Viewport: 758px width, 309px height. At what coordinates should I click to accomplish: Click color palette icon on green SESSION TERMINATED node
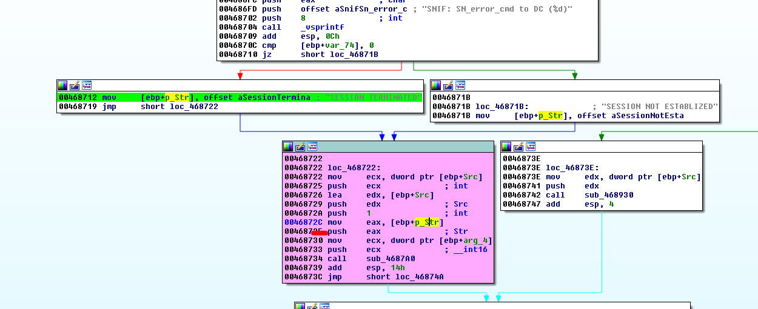tap(62, 85)
